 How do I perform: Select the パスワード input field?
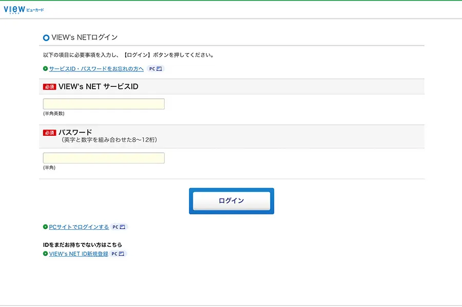pyautogui.click(x=103, y=157)
